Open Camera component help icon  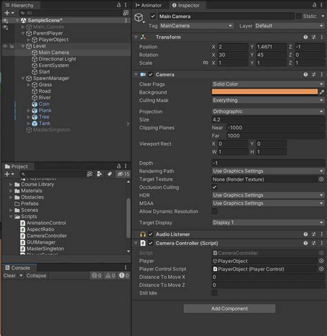click(x=306, y=75)
